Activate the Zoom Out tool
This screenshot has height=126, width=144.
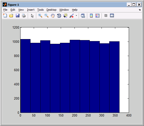pos(46,16)
